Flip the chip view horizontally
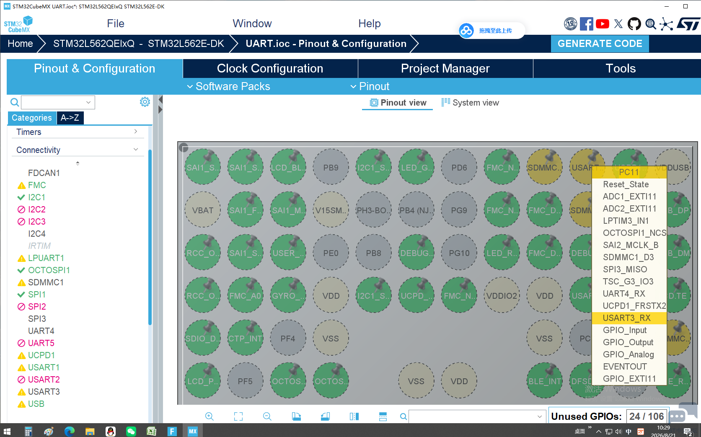 pos(354,416)
